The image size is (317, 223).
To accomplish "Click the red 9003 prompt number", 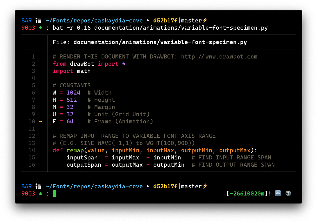I will pyautogui.click(x=28, y=28).
